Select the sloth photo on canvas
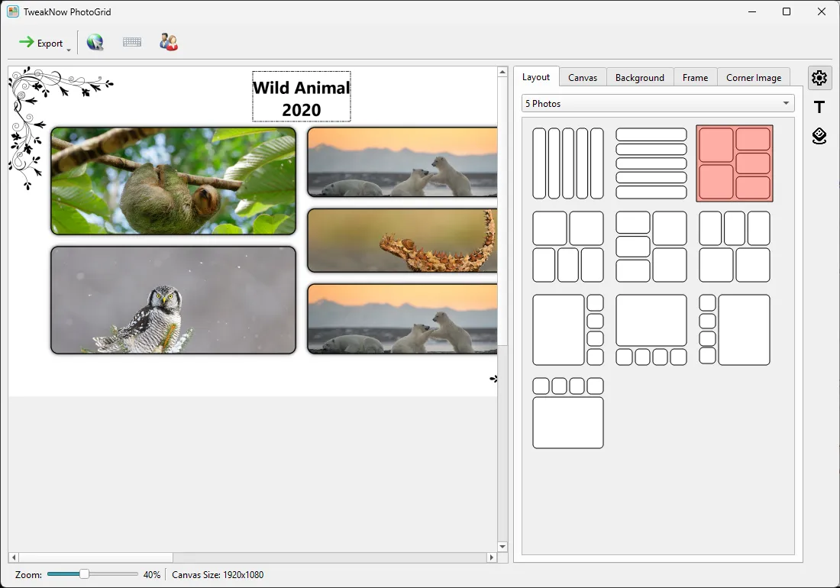This screenshot has height=588, width=840. [173, 181]
